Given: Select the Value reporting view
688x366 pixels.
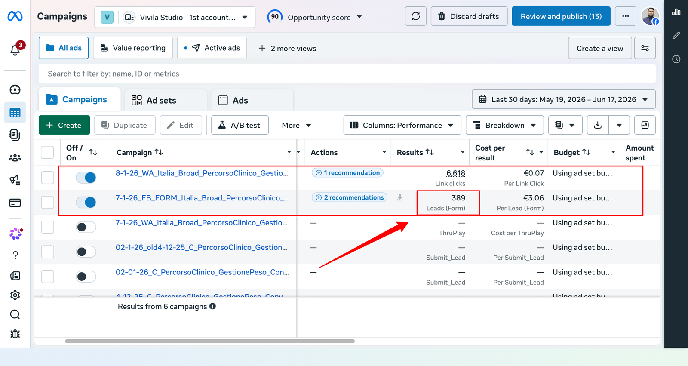Looking at the screenshot, I should 133,48.
